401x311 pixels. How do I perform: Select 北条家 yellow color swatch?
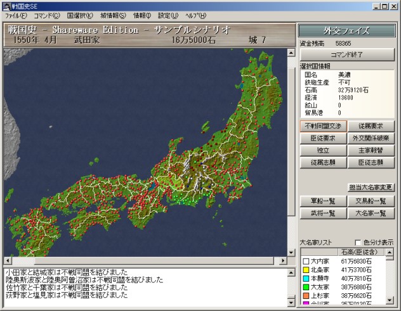[306, 270]
